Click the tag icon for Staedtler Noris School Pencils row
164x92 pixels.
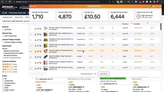[40, 40]
